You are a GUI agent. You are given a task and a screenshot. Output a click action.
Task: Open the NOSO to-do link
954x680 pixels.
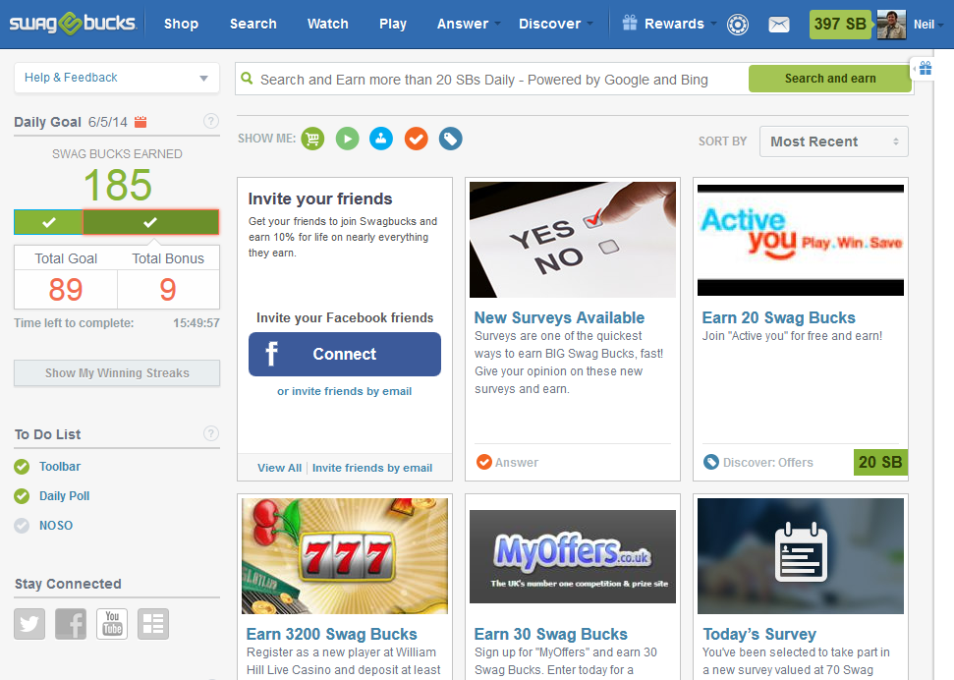(x=56, y=525)
